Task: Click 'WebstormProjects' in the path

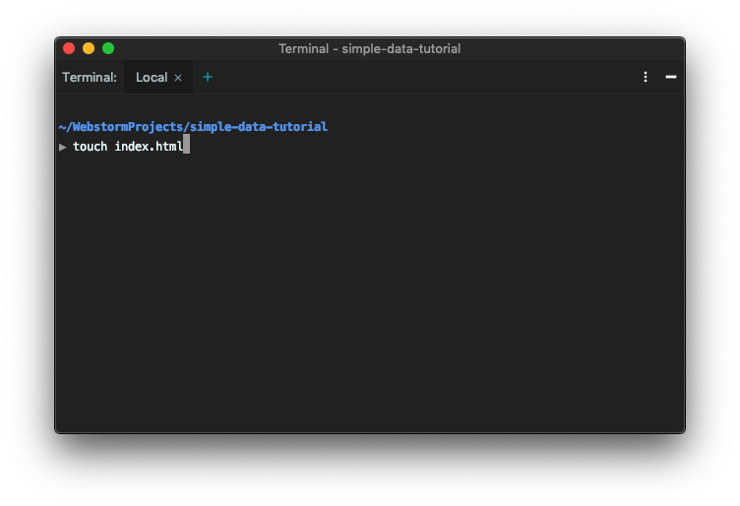Action: (x=127, y=126)
